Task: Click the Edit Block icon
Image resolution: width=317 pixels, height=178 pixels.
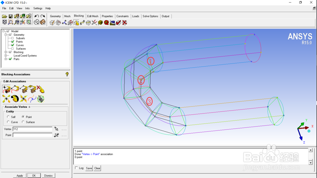Action: pyautogui.click(x=70, y=22)
